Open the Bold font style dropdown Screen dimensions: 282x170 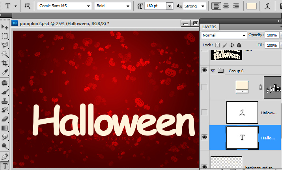(x=113, y=6)
